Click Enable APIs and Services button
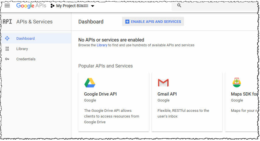The image size is (260, 141). (x=153, y=22)
